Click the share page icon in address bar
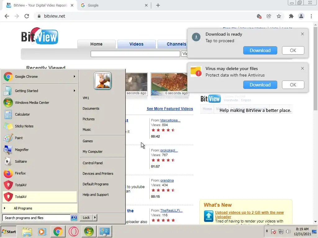 (269, 16)
